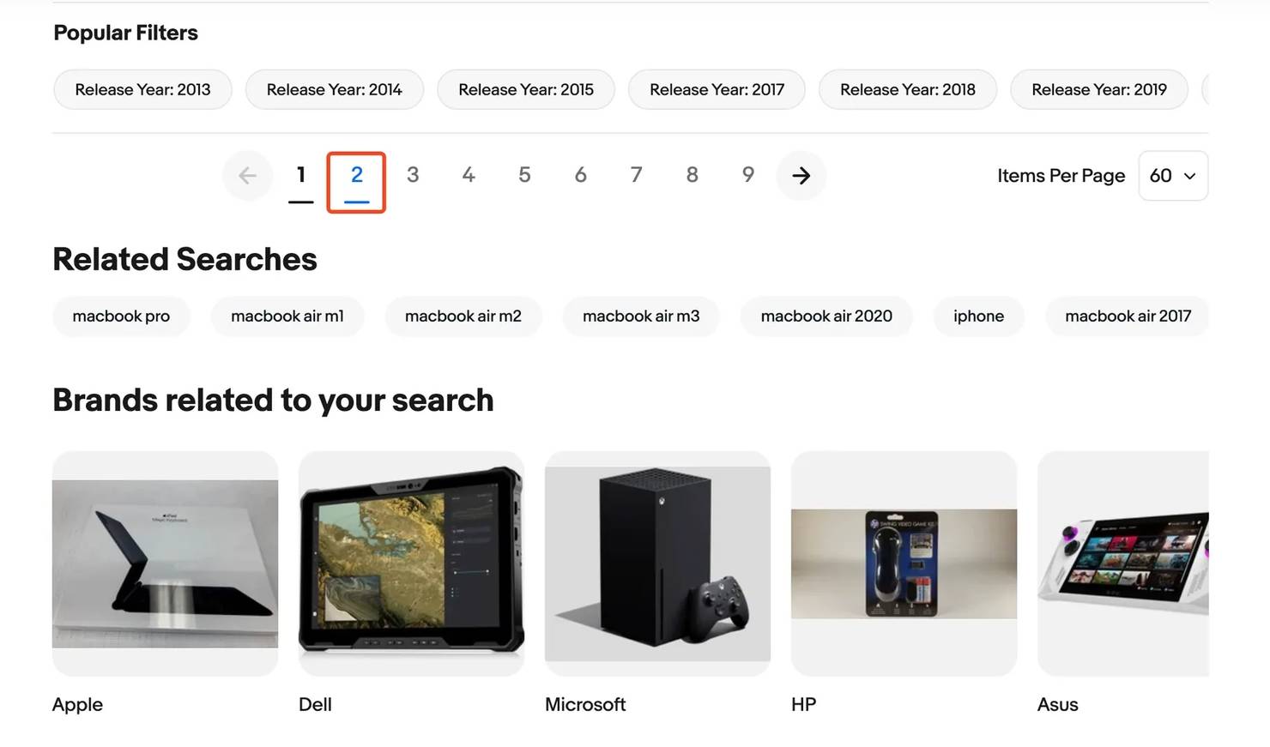The height and width of the screenshot is (747, 1270).
Task: Open the macbook air 2020 search
Action: (x=825, y=316)
